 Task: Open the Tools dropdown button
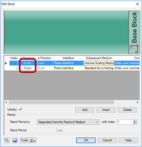coord(28,140)
